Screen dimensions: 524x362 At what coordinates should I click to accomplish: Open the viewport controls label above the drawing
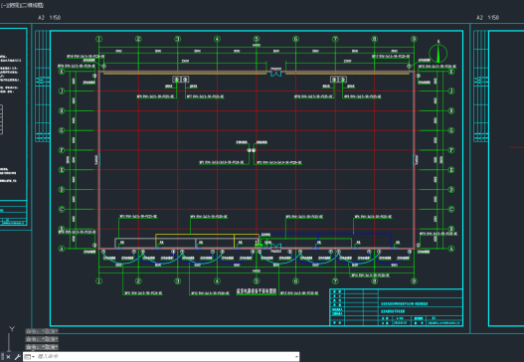point(22,5)
